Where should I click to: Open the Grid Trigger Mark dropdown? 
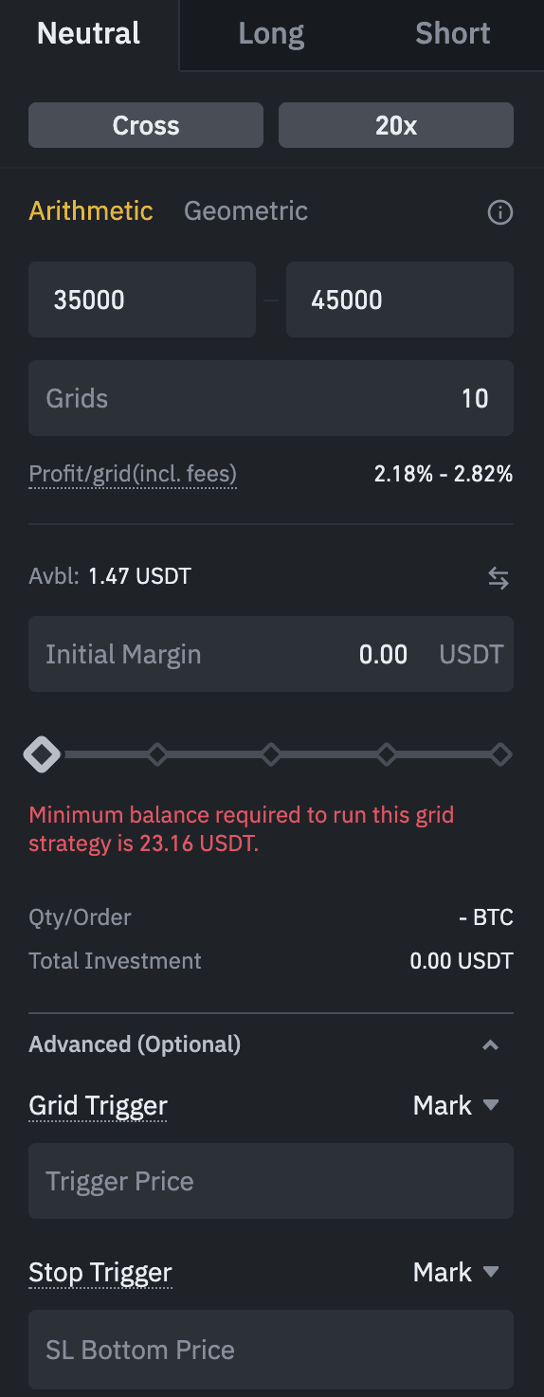click(x=456, y=1105)
